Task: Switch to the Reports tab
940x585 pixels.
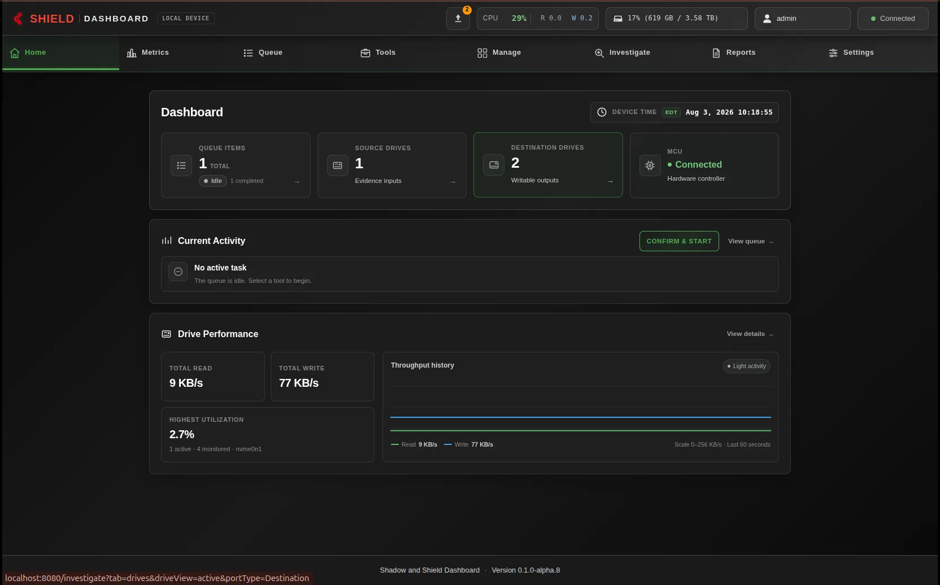Action: tap(762, 53)
